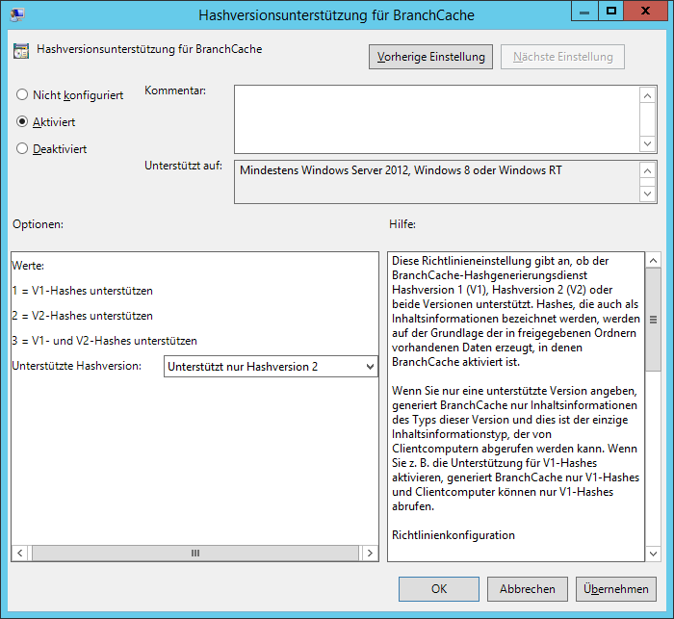Click the Hilfe panel scroll-down arrow
The image size is (674, 619).
click(x=654, y=554)
